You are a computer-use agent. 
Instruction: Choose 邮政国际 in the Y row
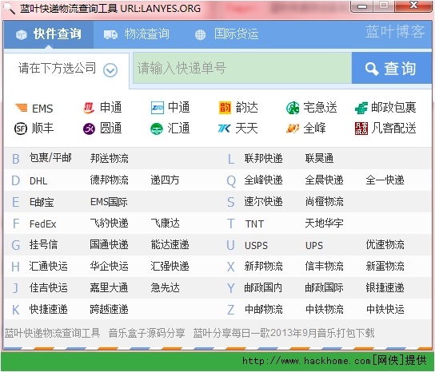324,287
